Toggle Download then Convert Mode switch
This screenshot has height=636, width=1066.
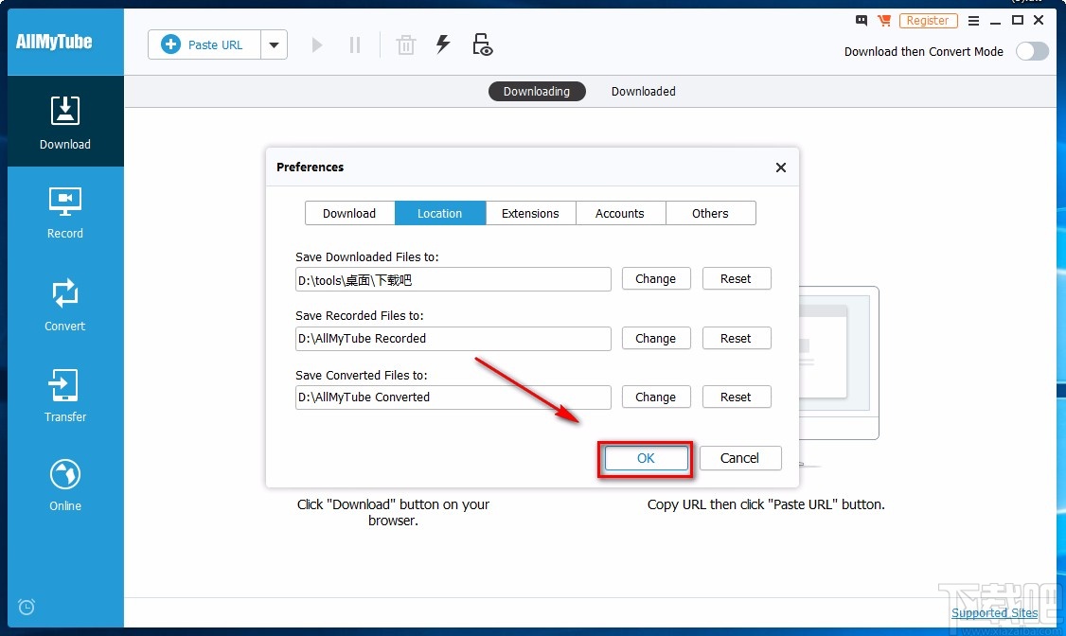(1032, 52)
